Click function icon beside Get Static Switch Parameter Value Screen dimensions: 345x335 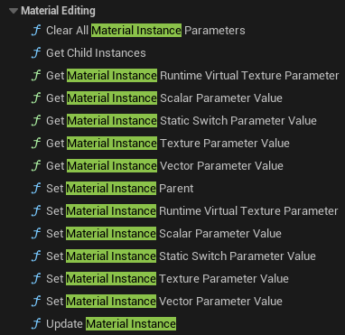pyautogui.click(x=36, y=121)
